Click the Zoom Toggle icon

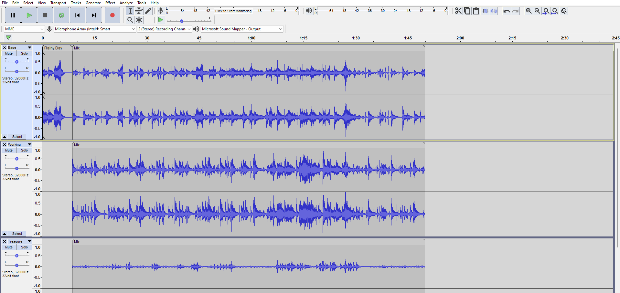click(x=564, y=11)
